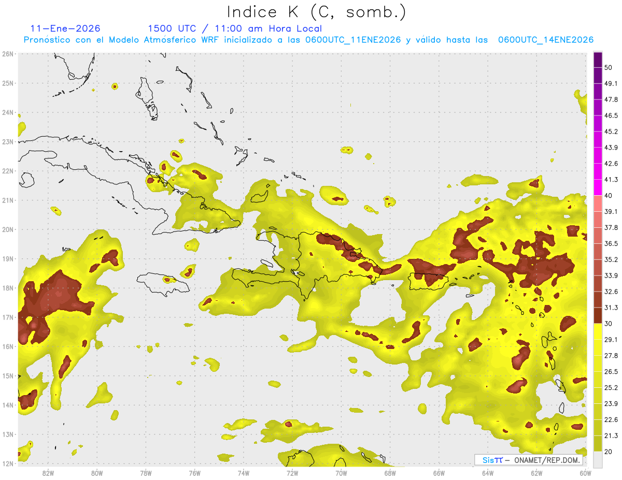The width and height of the screenshot is (622, 480).
Task: Click the colorbar value 23.9
Action: click(611, 404)
